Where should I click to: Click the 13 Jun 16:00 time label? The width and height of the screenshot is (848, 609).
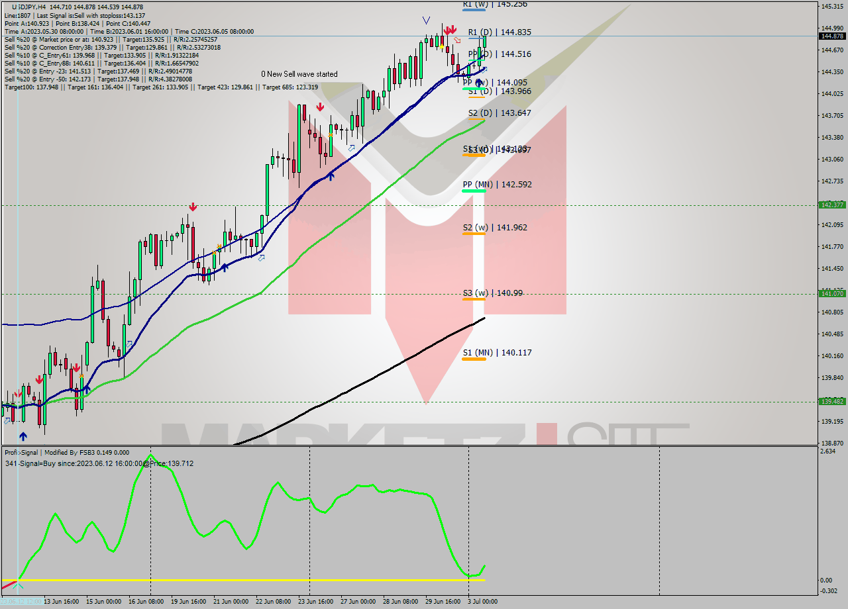63,602
